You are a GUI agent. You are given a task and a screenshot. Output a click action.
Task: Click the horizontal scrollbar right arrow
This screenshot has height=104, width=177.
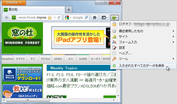(114, 100)
